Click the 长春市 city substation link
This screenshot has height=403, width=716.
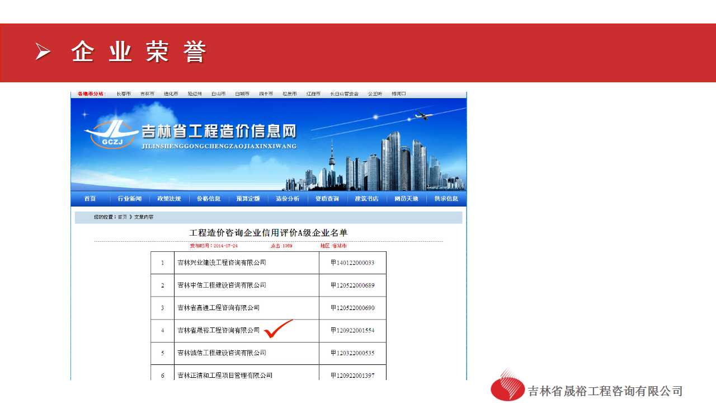tap(124, 94)
